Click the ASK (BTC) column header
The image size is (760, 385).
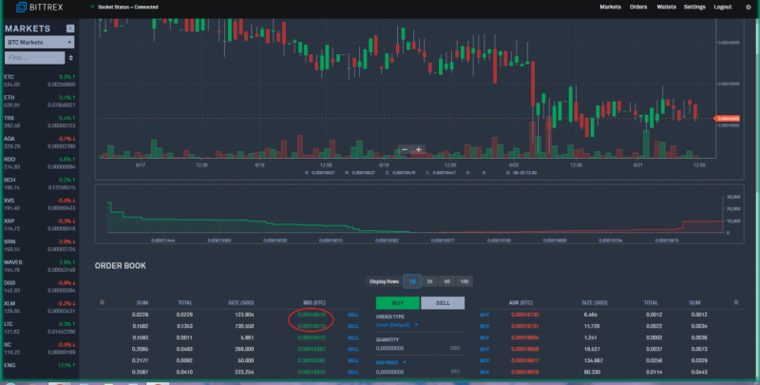tap(521, 302)
